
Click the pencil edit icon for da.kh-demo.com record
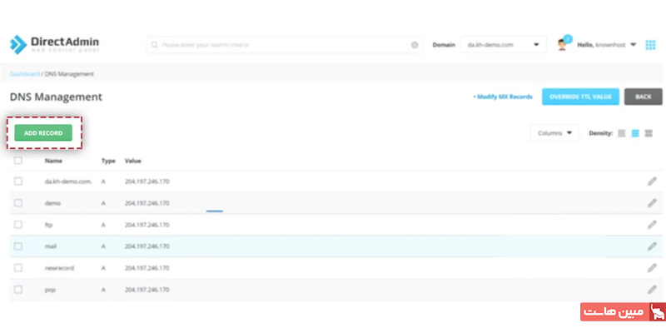click(652, 181)
